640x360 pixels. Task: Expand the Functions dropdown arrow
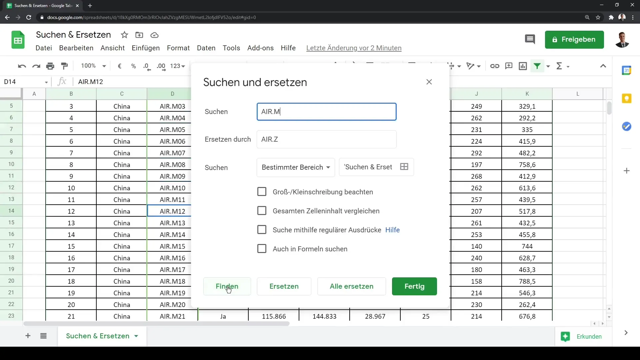click(568, 66)
